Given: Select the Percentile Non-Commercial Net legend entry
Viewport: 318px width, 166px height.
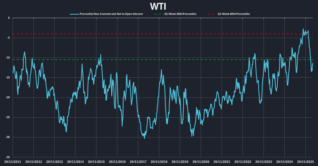Looking at the screenshot, I should point(111,14).
